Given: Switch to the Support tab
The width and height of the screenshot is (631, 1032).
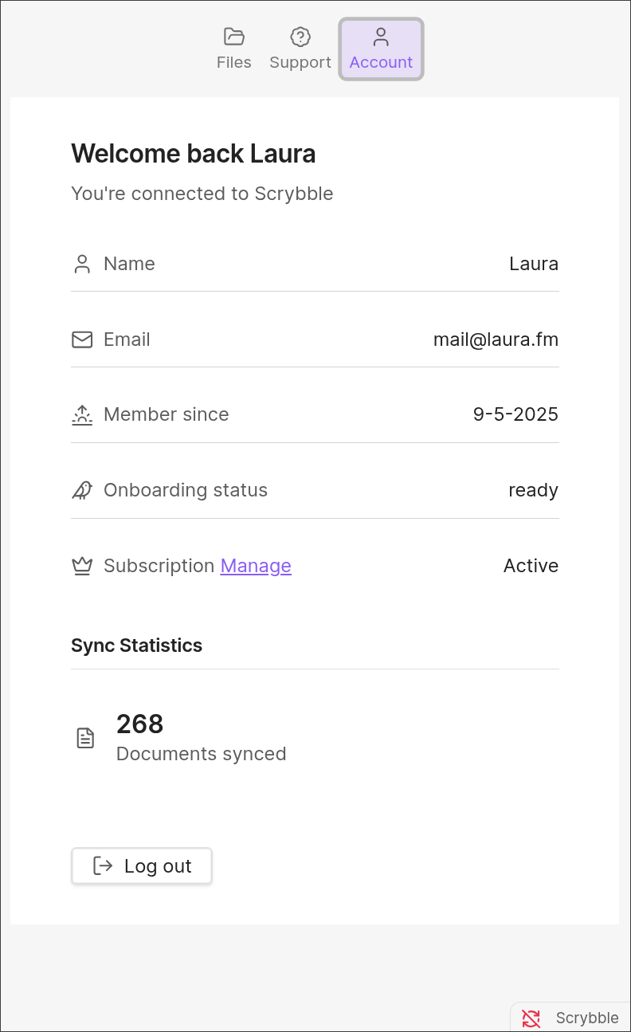Looking at the screenshot, I should [300, 49].
